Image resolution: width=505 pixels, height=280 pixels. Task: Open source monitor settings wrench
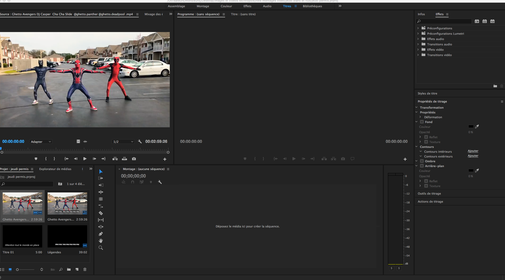click(x=140, y=141)
